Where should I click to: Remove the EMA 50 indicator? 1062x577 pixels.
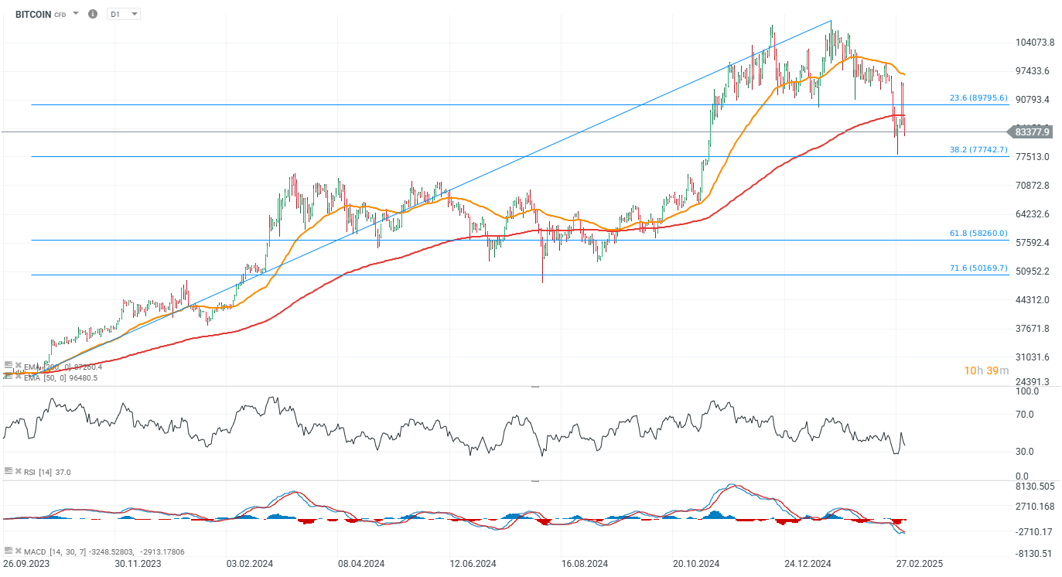coord(17,376)
